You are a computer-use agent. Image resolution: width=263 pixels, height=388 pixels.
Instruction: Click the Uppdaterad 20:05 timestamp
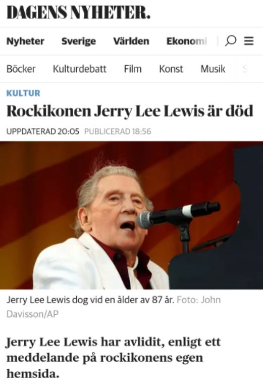click(x=43, y=131)
